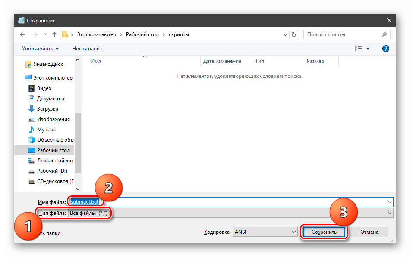Screen dimensions: 410x257
Task: Navigate up to the parent folder
Action: click(x=54, y=34)
